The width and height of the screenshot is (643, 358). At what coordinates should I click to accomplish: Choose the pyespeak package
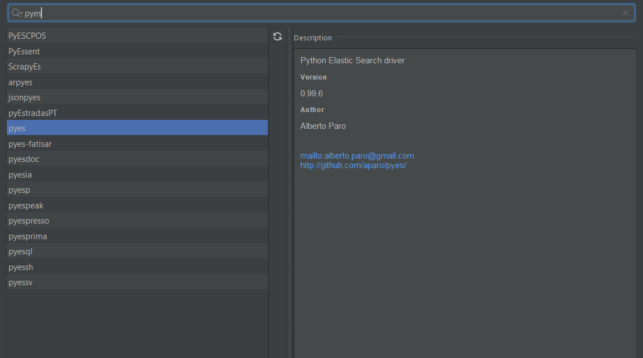point(137,205)
